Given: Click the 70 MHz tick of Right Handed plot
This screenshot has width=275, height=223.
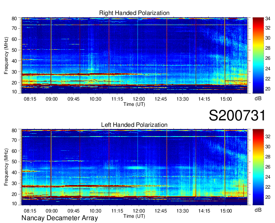Looking at the screenshot, I should coord(14,28).
